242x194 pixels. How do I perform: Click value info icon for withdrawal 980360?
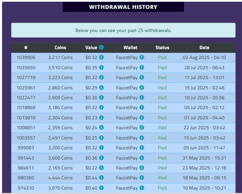[x=101, y=178]
